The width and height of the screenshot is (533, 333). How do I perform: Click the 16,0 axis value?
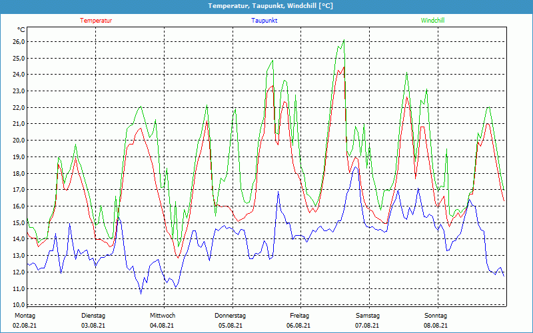coord(19,206)
